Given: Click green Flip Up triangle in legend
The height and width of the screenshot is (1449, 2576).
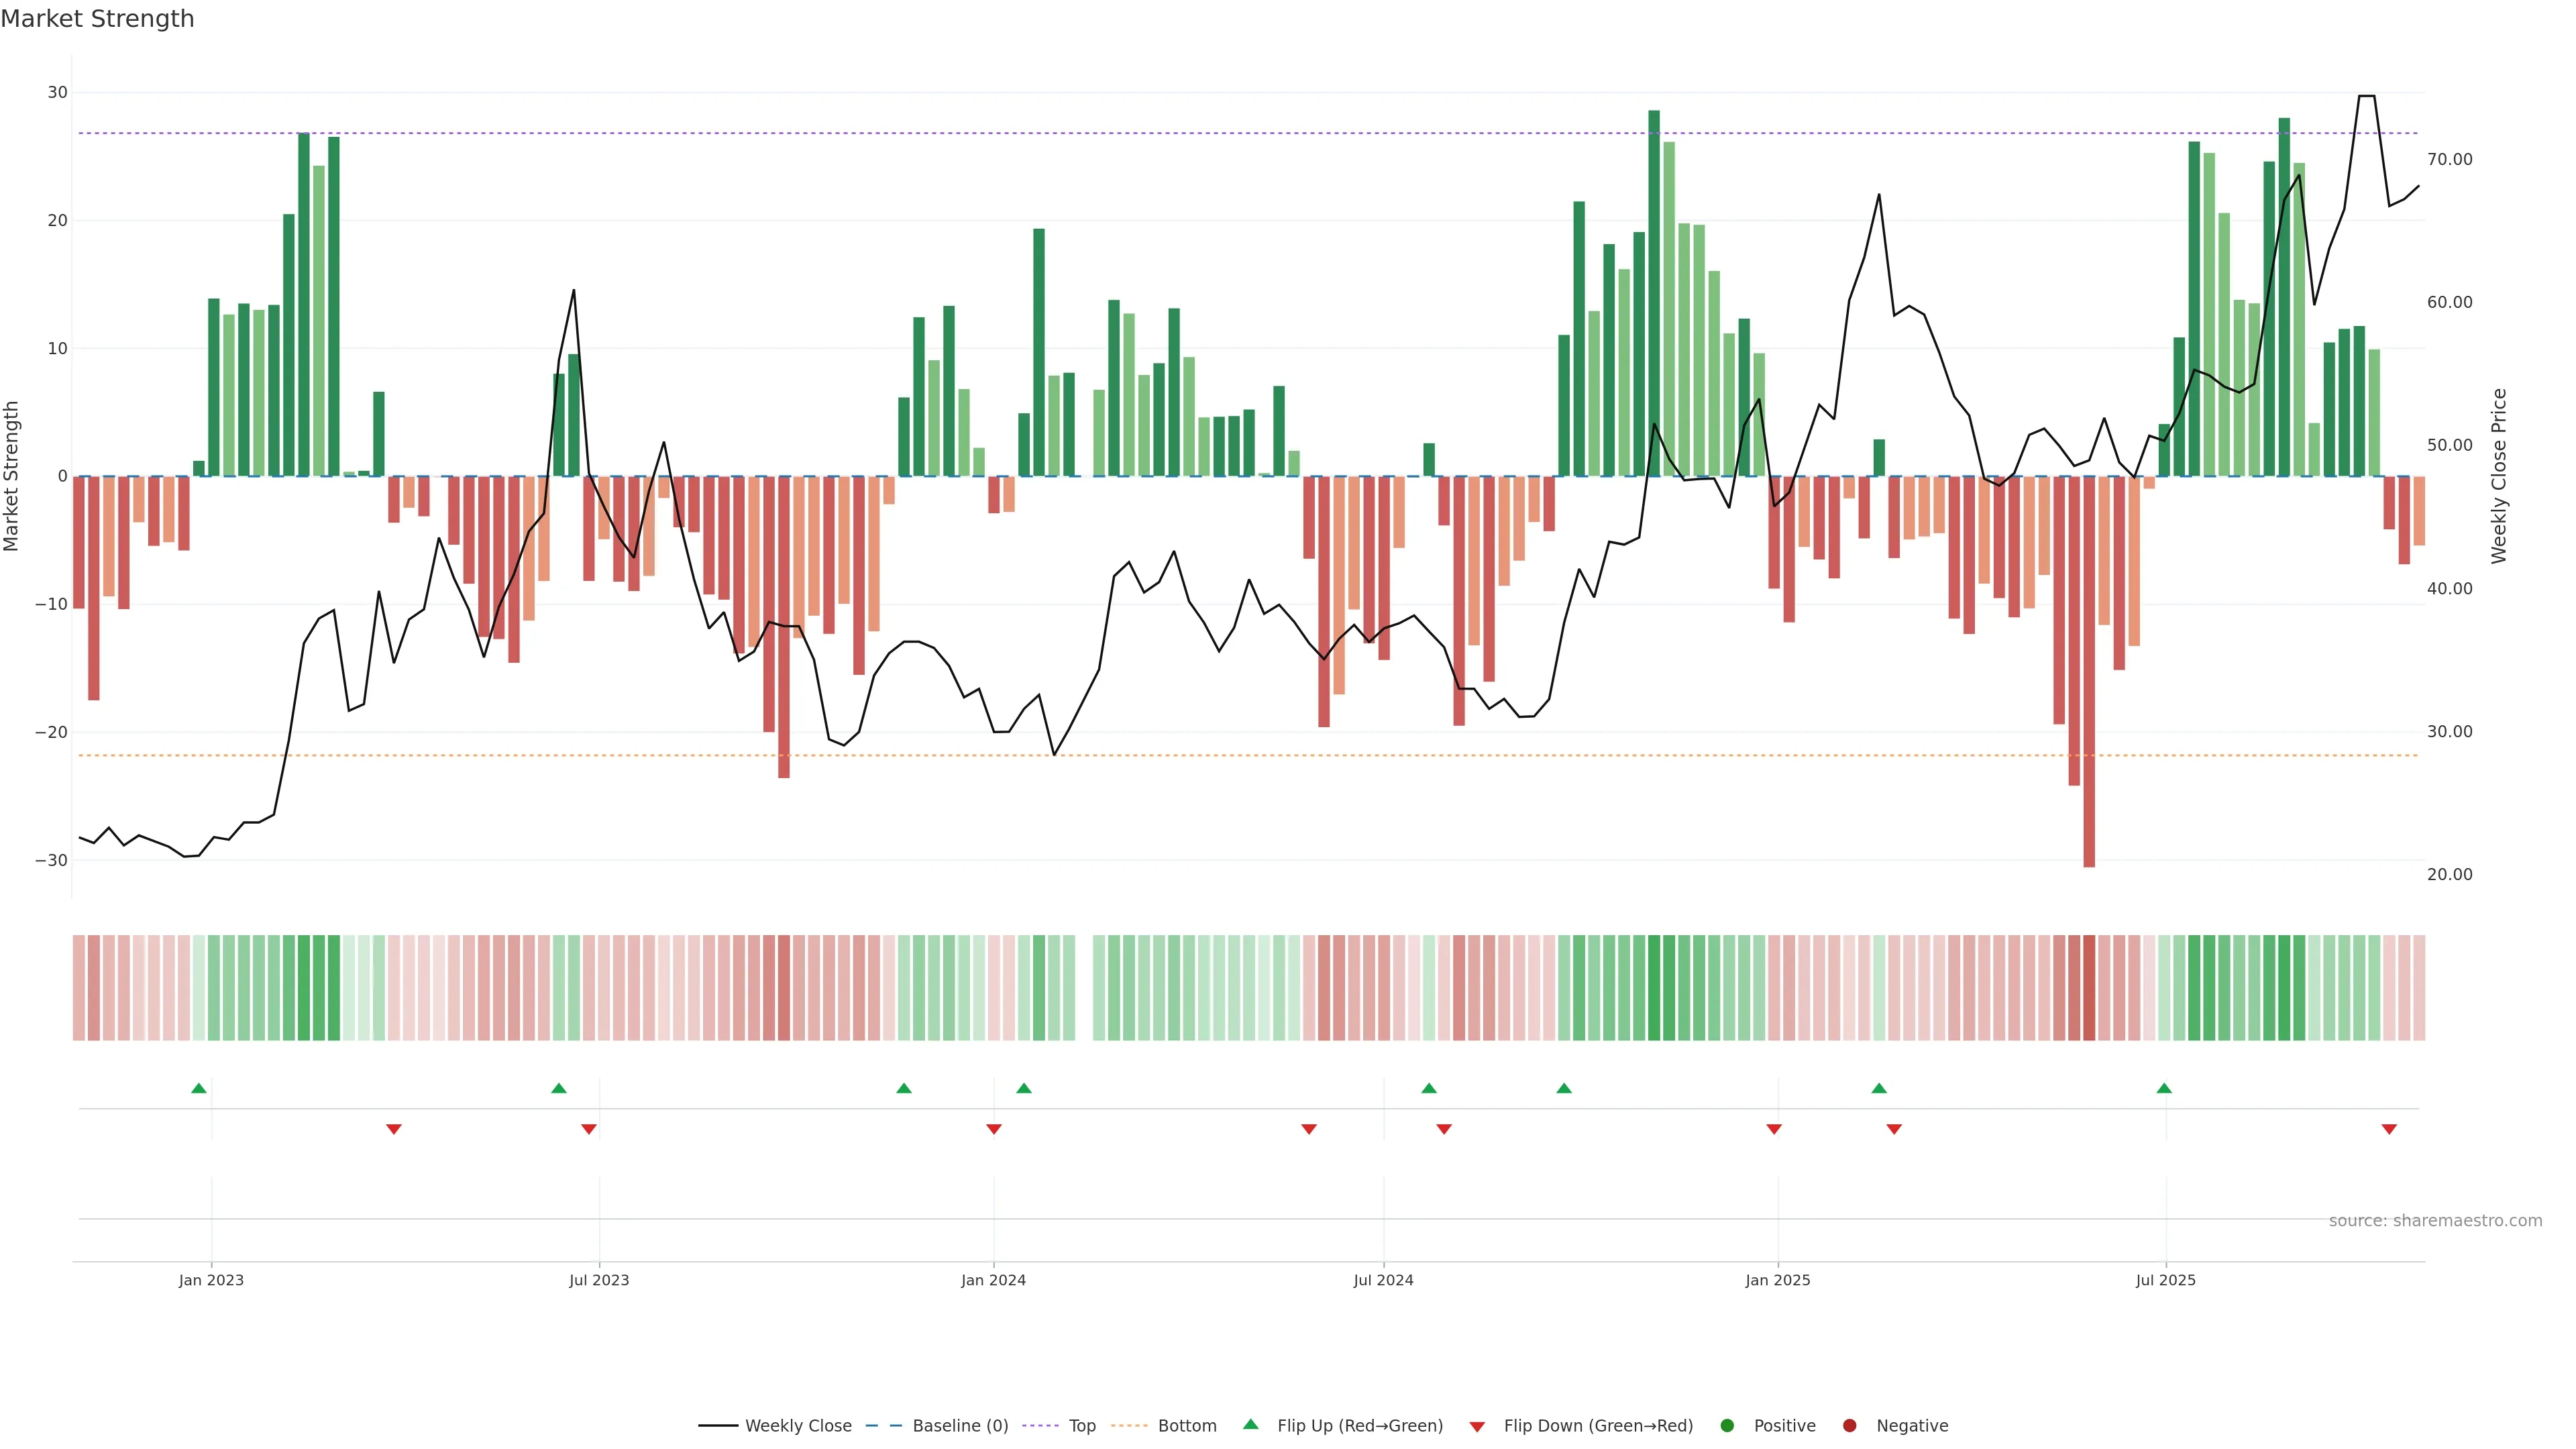Looking at the screenshot, I should pos(1250,1425).
